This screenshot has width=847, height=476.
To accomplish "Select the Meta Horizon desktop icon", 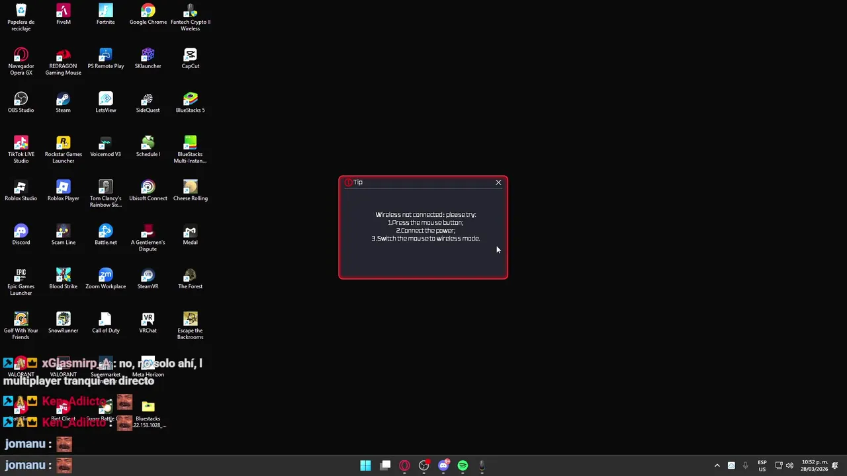I will pos(148,367).
